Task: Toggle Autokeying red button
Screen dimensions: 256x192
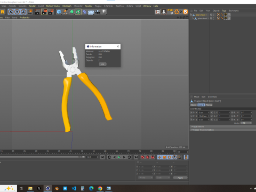Action: pyautogui.click(x=148, y=157)
